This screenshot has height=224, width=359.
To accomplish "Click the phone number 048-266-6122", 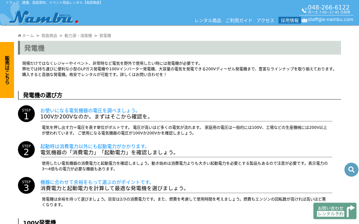I will [329, 8].
